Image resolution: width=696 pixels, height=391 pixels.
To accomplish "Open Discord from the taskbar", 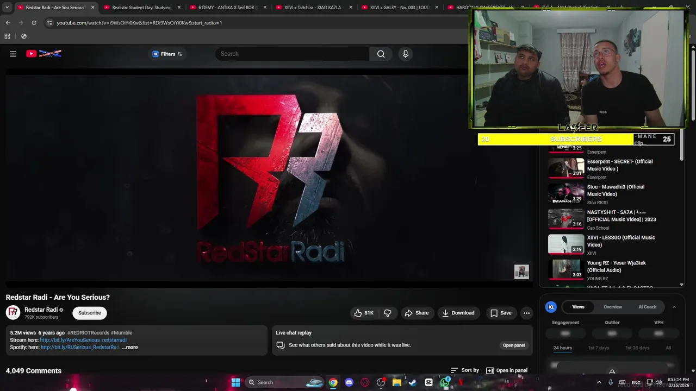I will 349,382.
